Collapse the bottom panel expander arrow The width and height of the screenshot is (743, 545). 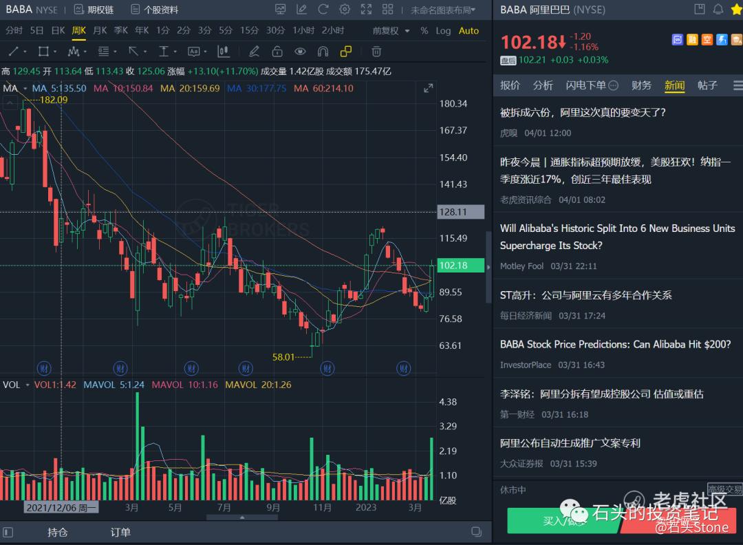(x=242, y=517)
